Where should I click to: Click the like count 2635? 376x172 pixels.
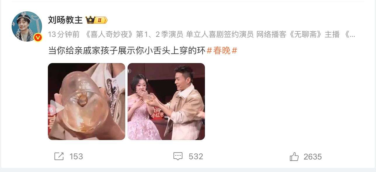coord(313,157)
